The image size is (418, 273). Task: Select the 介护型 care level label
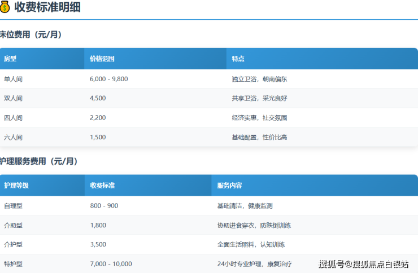tap(13, 244)
